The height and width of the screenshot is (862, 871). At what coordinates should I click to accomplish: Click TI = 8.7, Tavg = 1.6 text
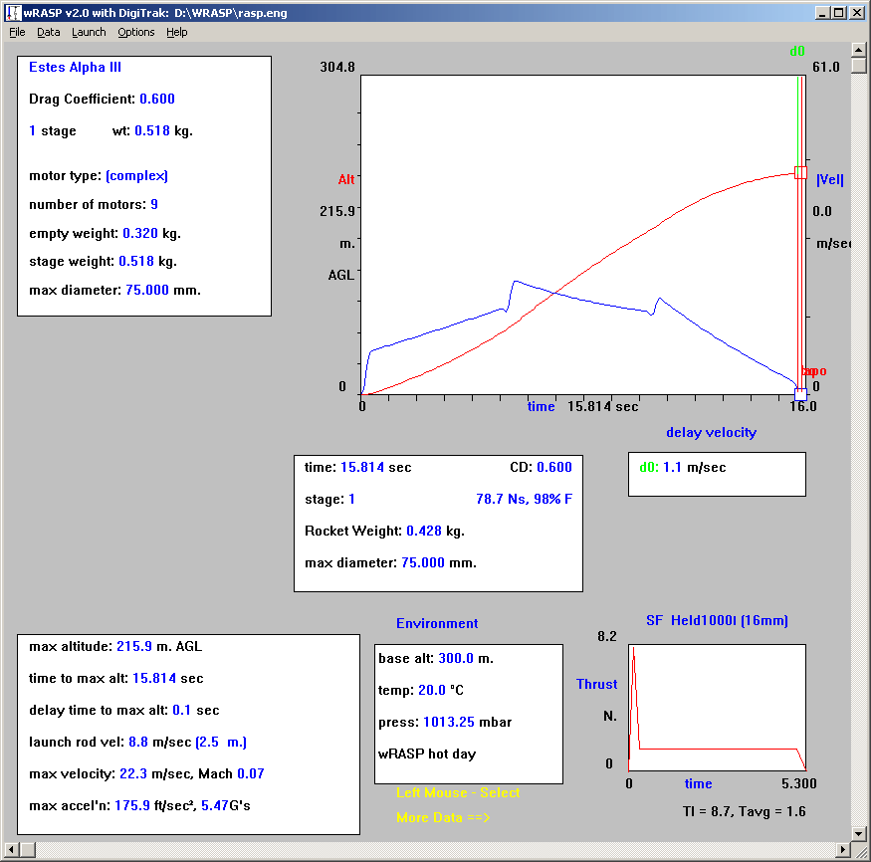tap(744, 811)
